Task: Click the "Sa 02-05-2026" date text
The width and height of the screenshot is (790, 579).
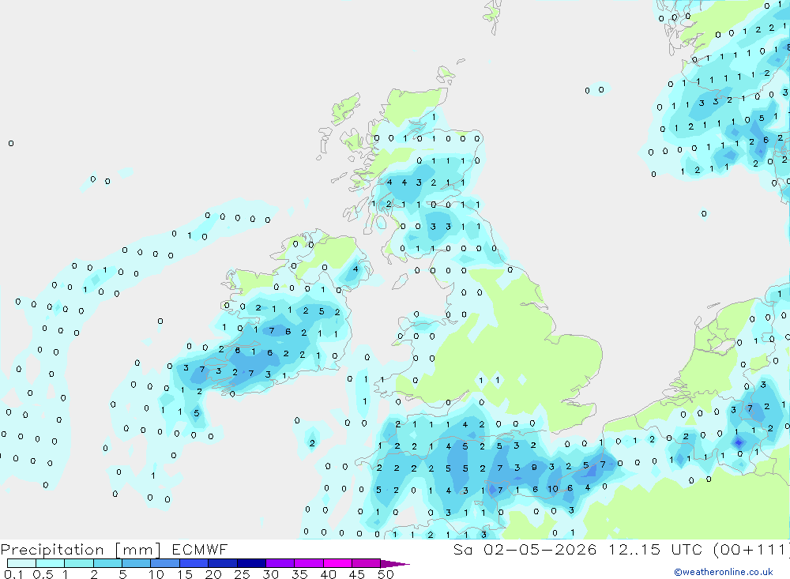Action: (x=525, y=550)
